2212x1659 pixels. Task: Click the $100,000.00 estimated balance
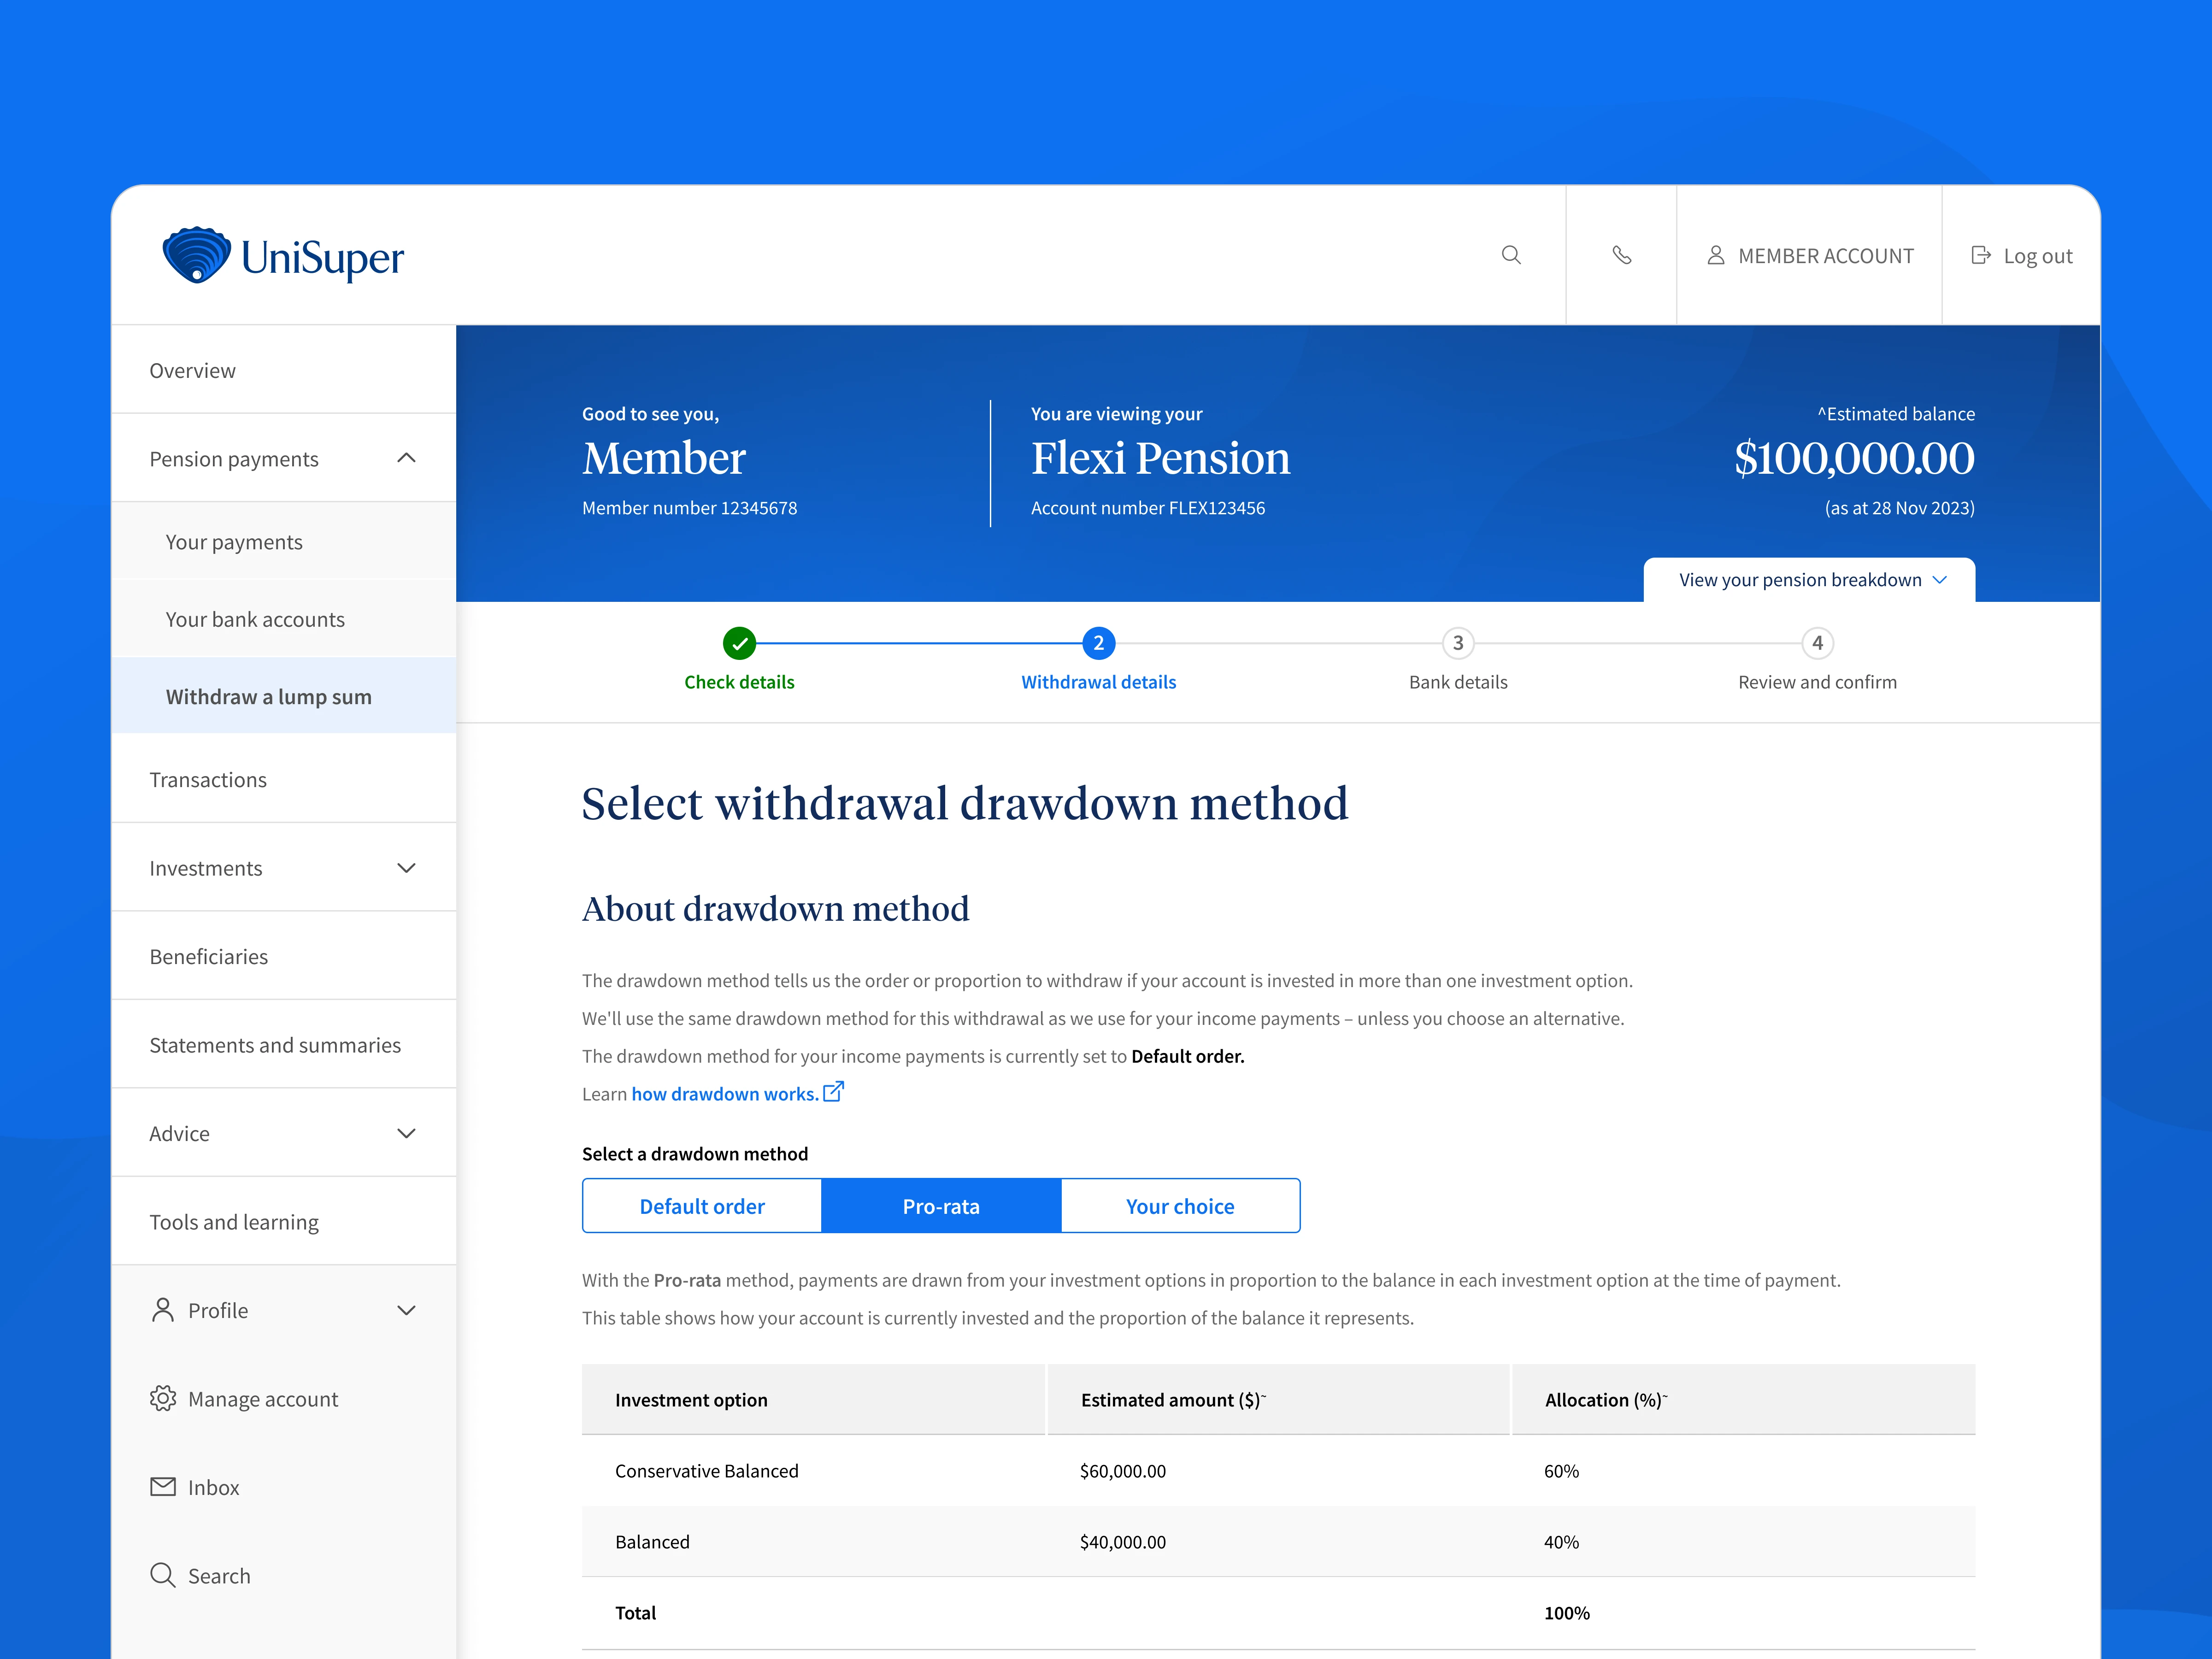[1854, 458]
